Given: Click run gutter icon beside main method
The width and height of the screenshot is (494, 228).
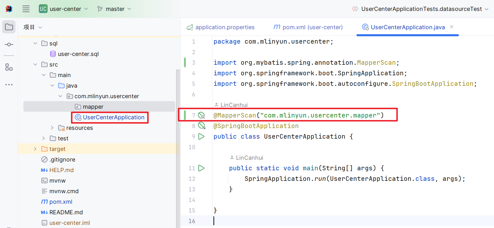Looking at the screenshot, I should tap(201, 168).
